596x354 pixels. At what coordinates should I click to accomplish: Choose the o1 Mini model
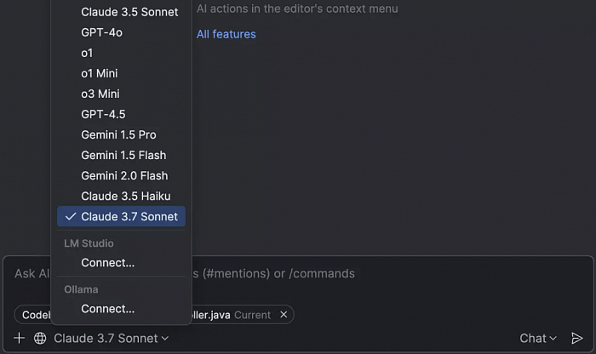pyautogui.click(x=121, y=73)
